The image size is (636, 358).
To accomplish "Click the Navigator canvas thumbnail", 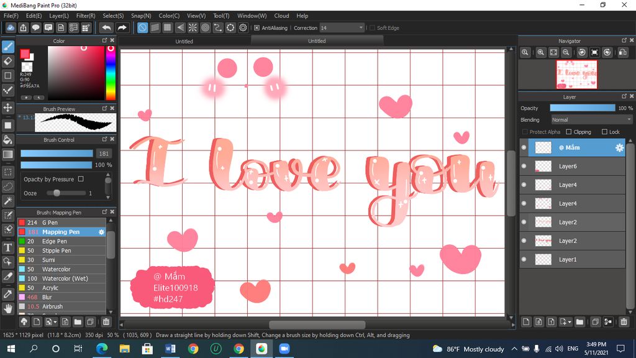I will [576, 75].
